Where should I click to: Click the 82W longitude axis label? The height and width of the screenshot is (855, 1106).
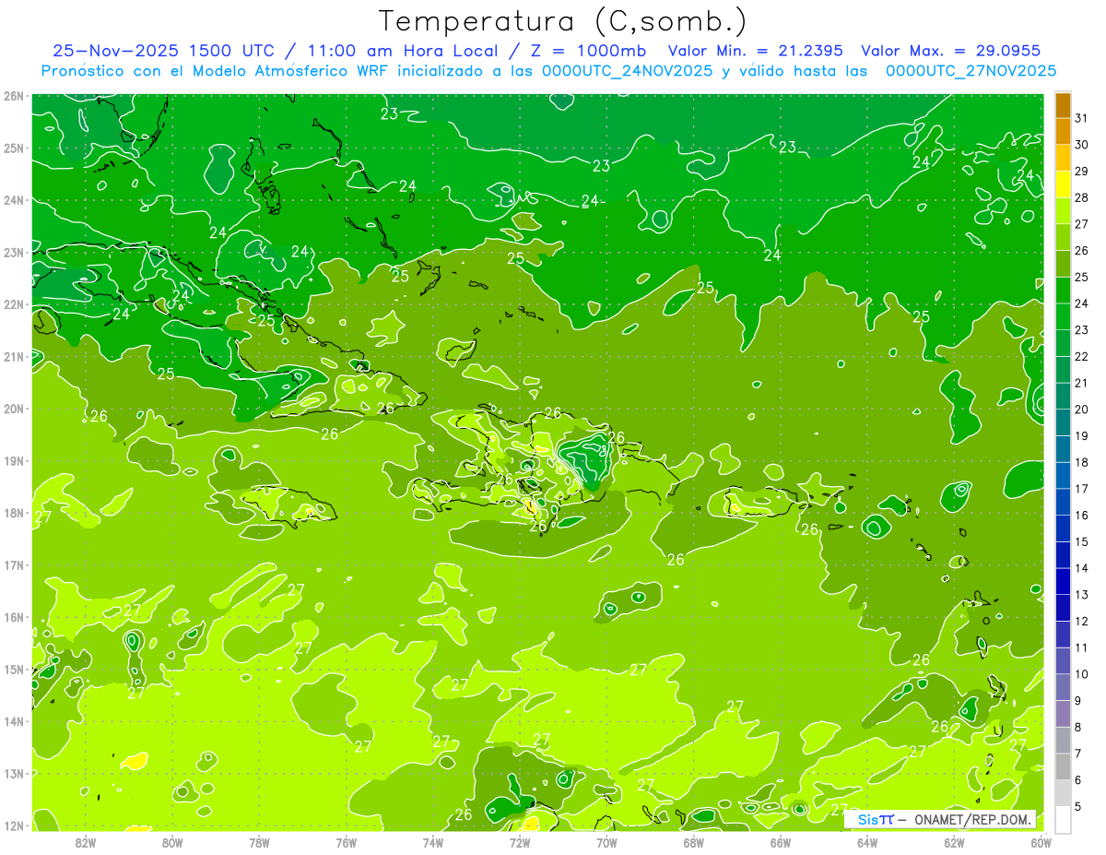(86, 842)
